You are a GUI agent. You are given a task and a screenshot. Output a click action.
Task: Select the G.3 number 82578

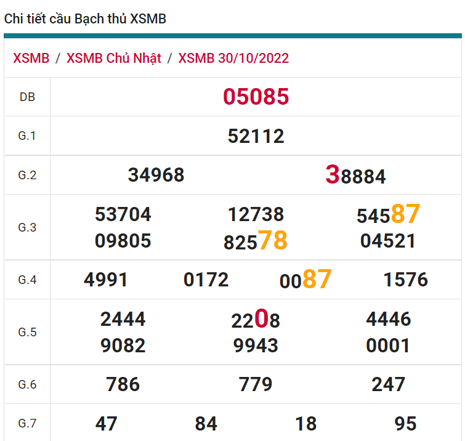click(256, 240)
